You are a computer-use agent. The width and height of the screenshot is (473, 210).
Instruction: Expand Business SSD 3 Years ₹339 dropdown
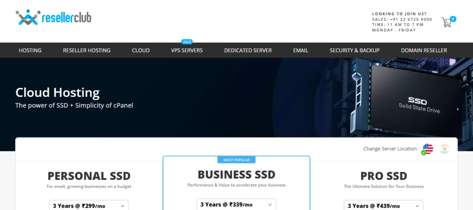click(x=236, y=204)
